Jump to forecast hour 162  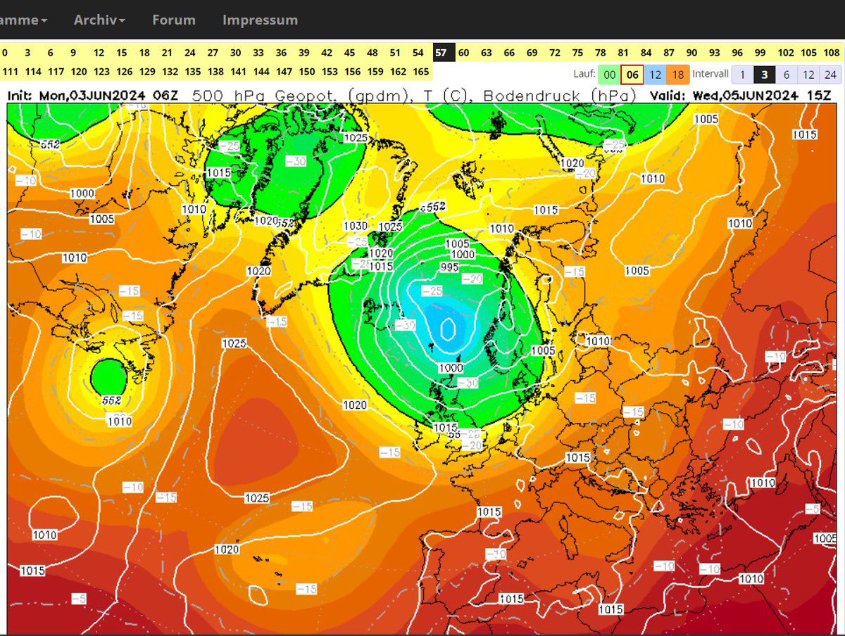tap(398, 71)
